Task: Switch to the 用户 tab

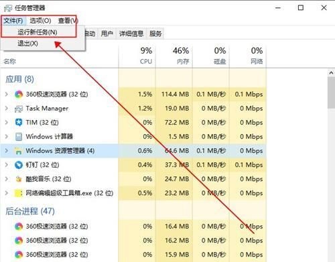Action: pos(107,34)
